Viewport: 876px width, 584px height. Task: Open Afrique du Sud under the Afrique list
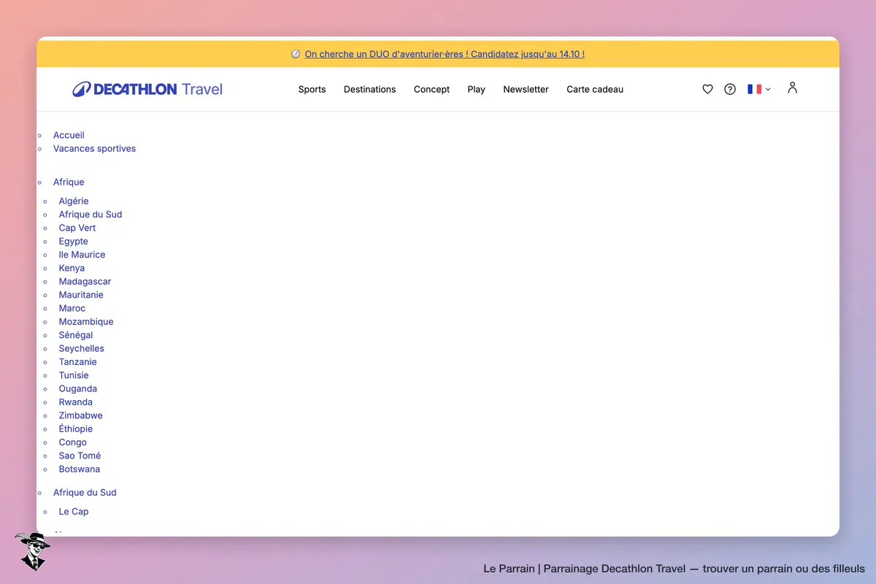pos(91,215)
